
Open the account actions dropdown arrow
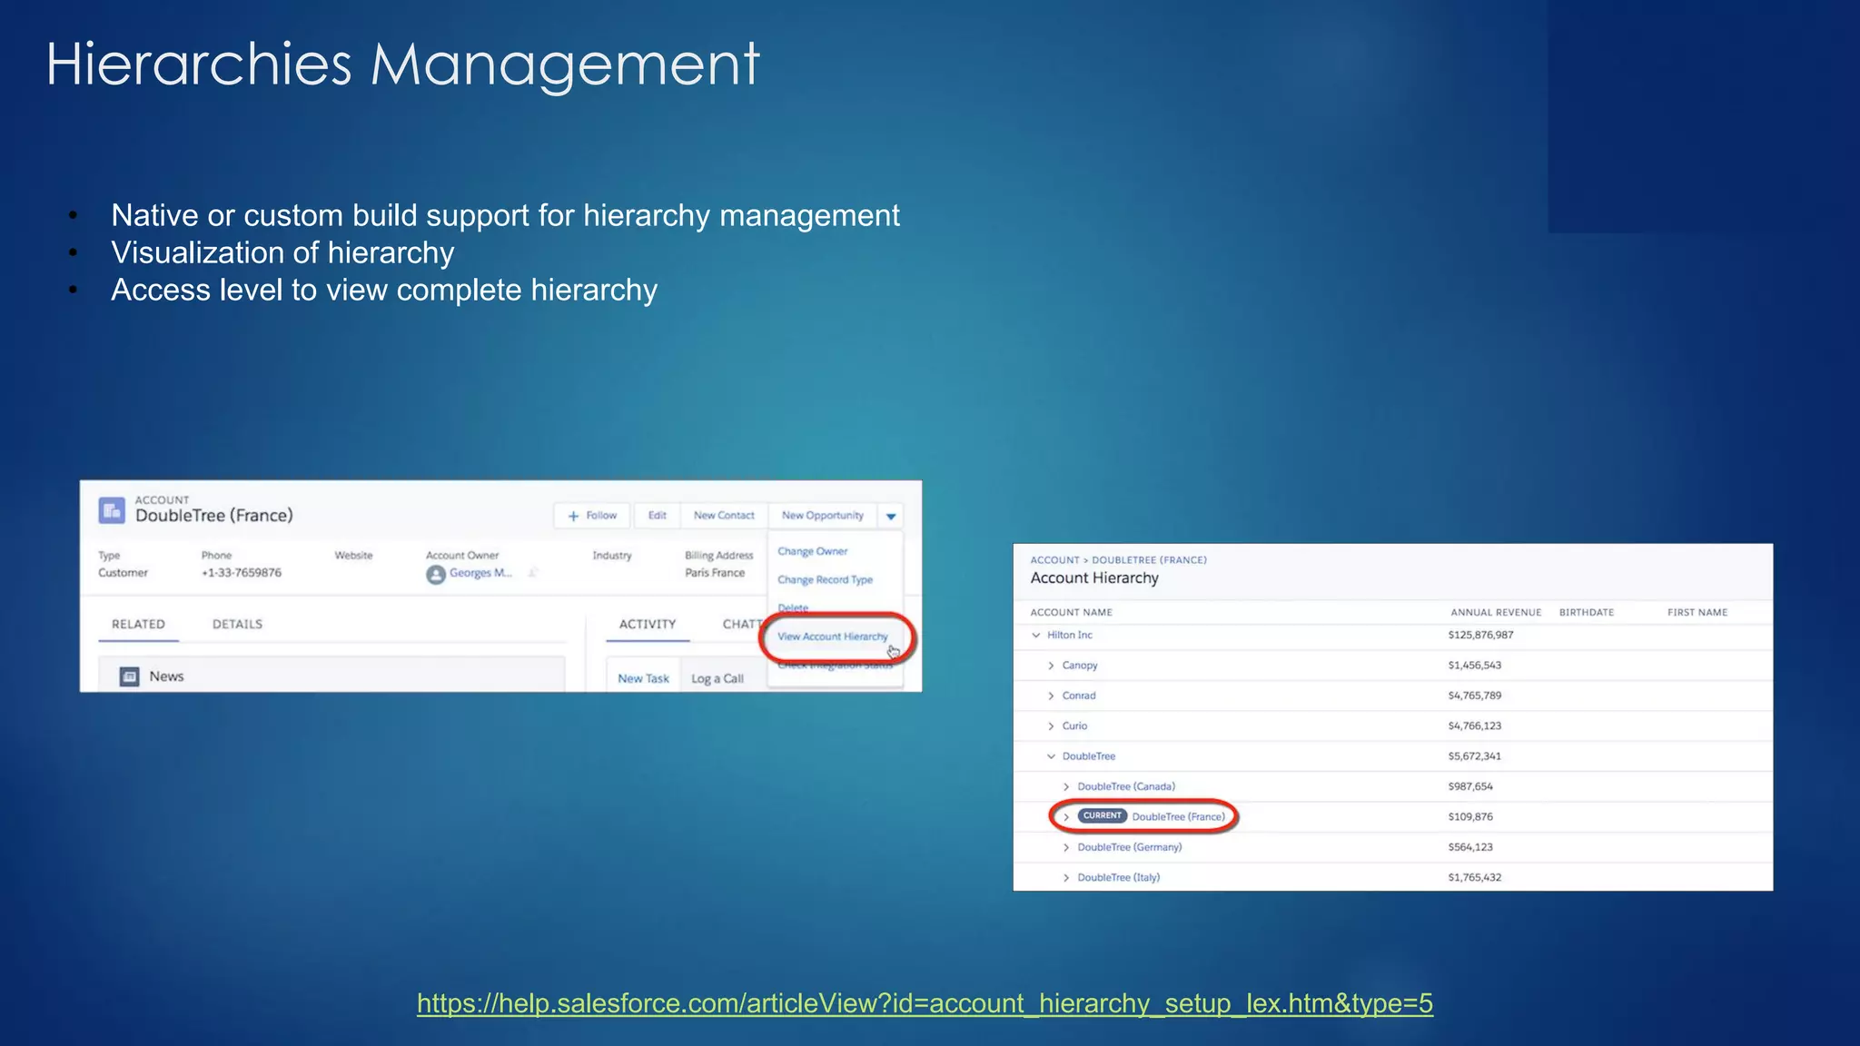[x=891, y=516]
